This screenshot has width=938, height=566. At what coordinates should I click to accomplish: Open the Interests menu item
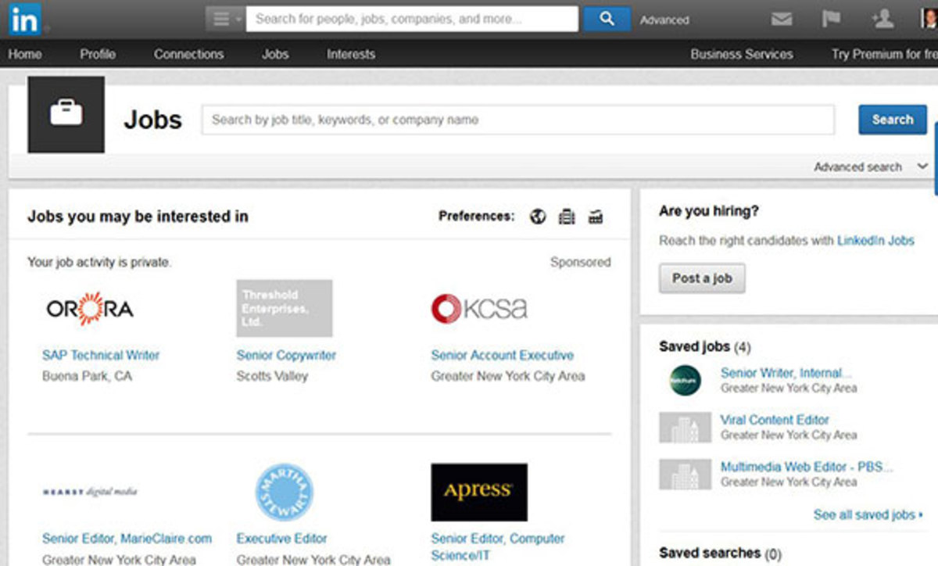[x=351, y=54]
